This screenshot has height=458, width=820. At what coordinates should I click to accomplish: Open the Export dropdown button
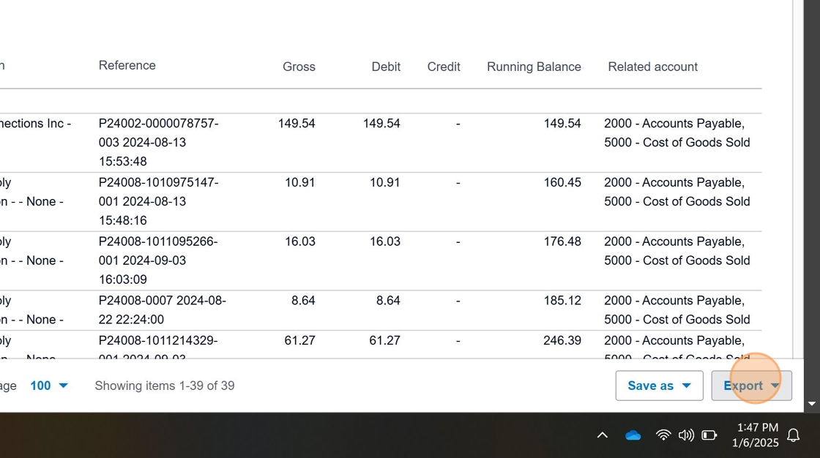coord(751,386)
